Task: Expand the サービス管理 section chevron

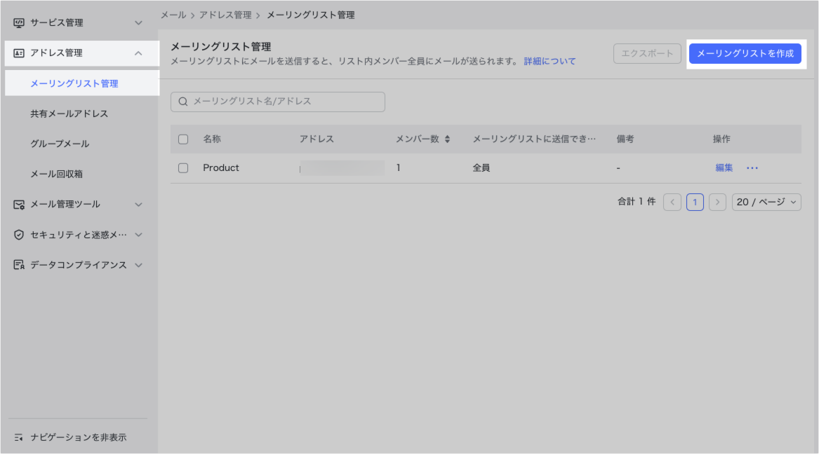Action: click(x=138, y=23)
